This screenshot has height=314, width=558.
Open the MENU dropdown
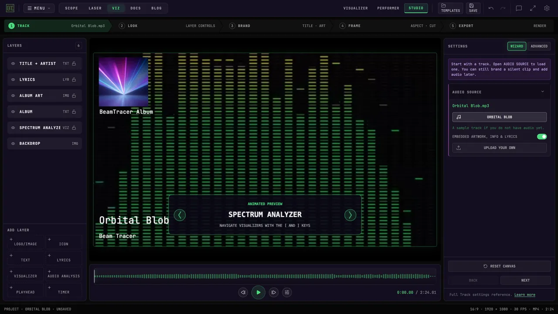39,8
